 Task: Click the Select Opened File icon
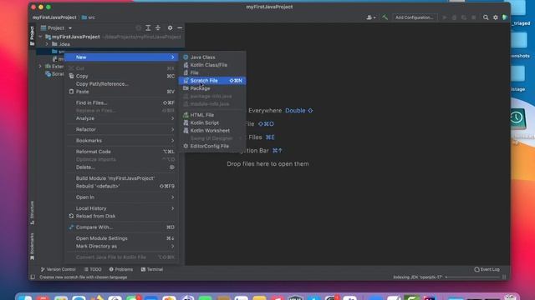coord(138,27)
